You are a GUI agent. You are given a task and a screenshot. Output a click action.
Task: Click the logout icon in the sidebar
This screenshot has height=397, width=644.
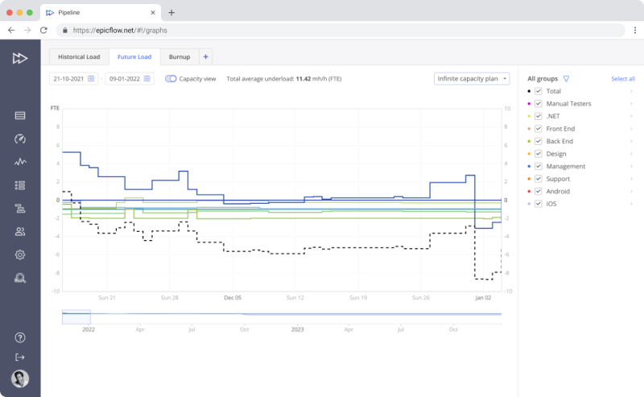(20, 357)
